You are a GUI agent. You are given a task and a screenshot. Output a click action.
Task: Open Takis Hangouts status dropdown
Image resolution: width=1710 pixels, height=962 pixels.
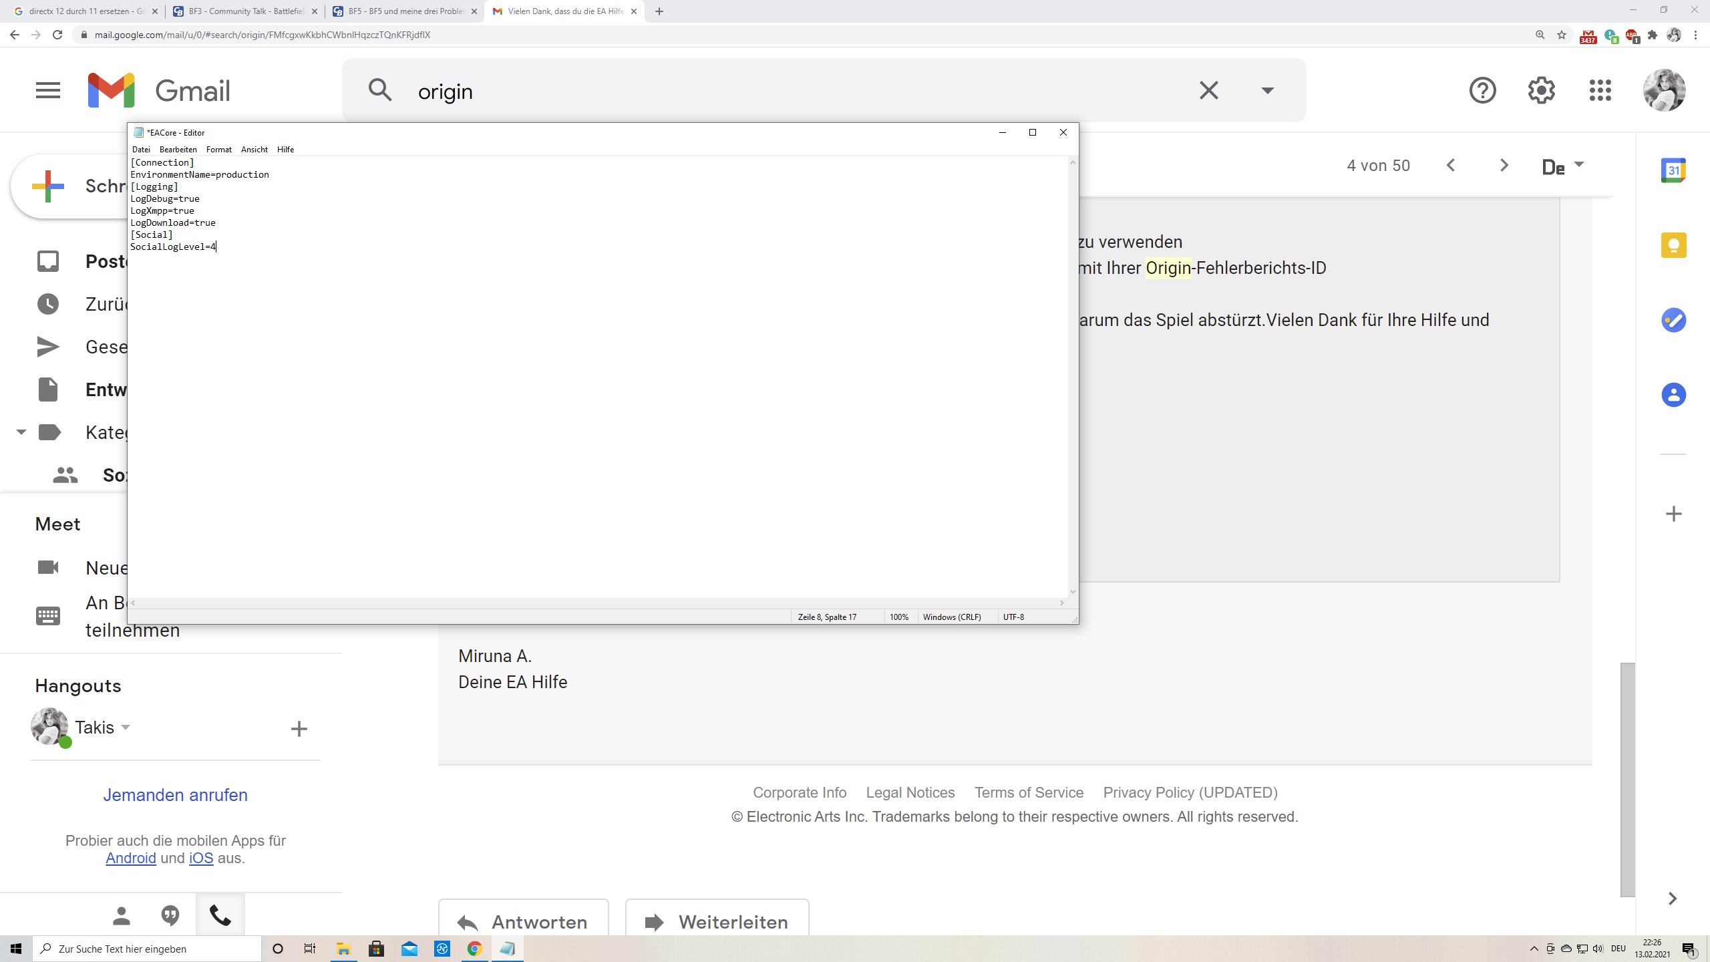[126, 727]
